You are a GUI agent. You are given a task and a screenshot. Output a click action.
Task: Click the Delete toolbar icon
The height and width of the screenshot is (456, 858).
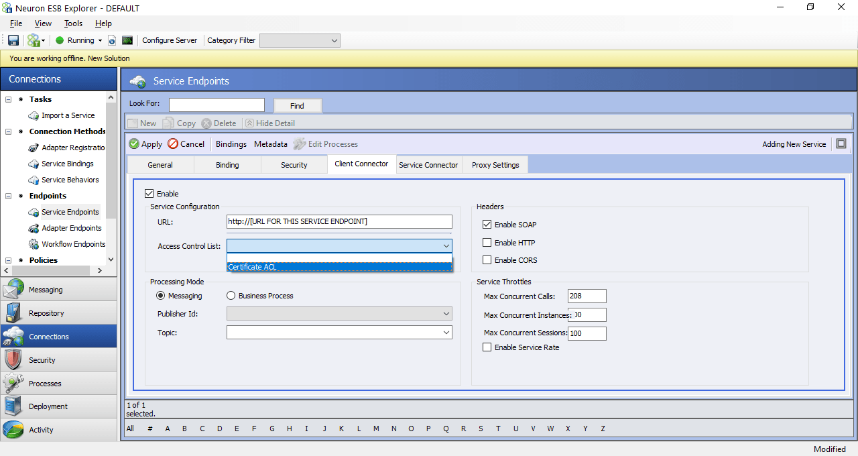tap(206, 123)
